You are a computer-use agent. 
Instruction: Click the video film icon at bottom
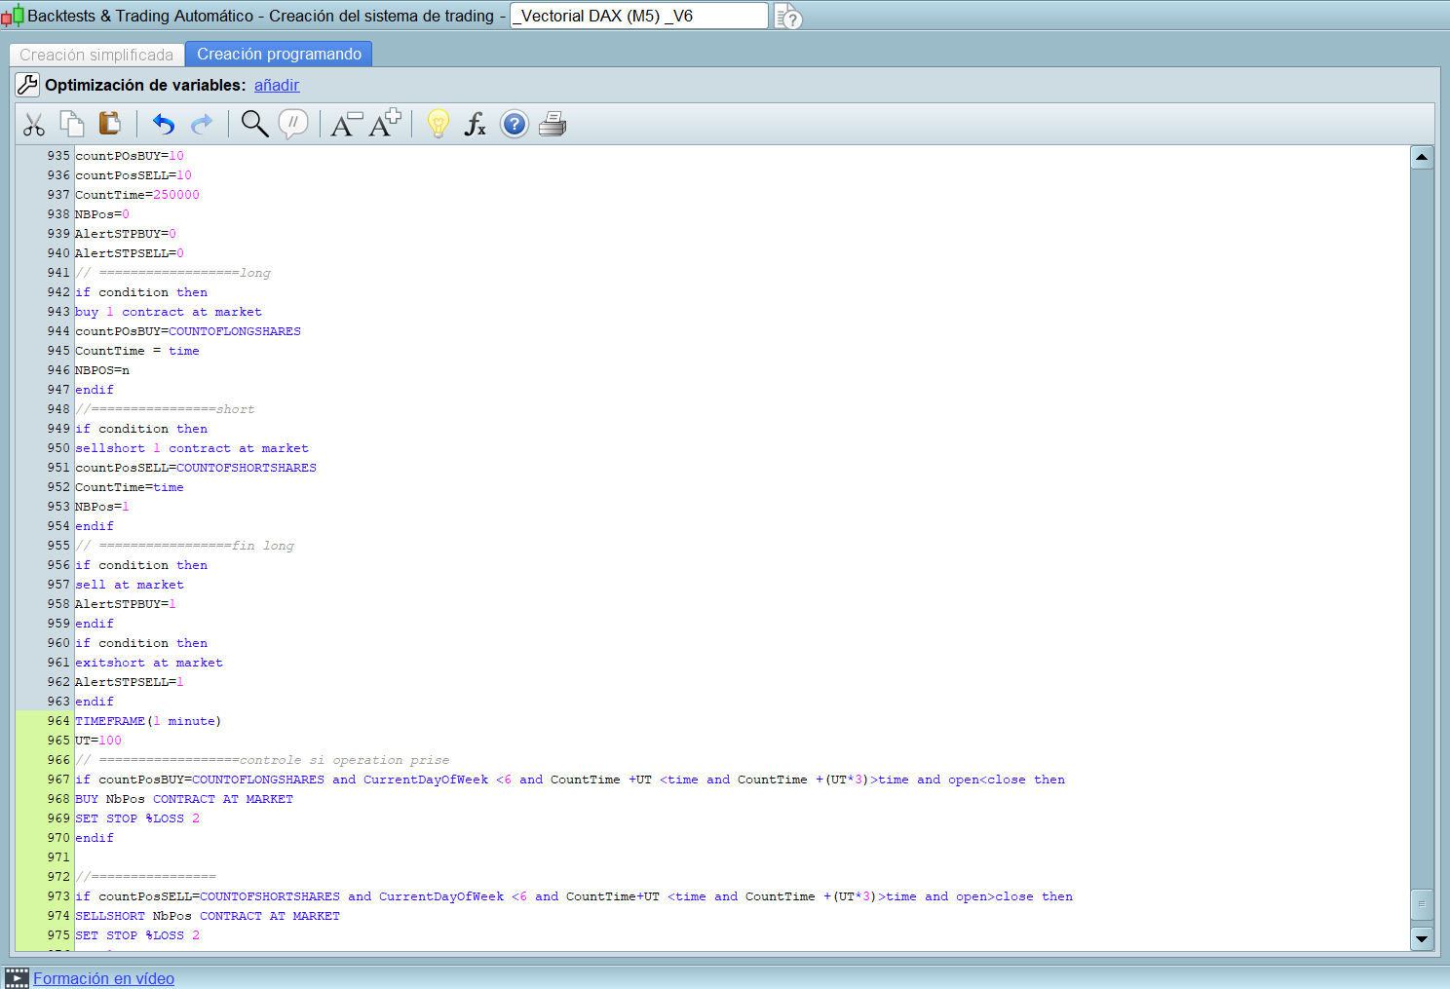click(x=17, y=978)
